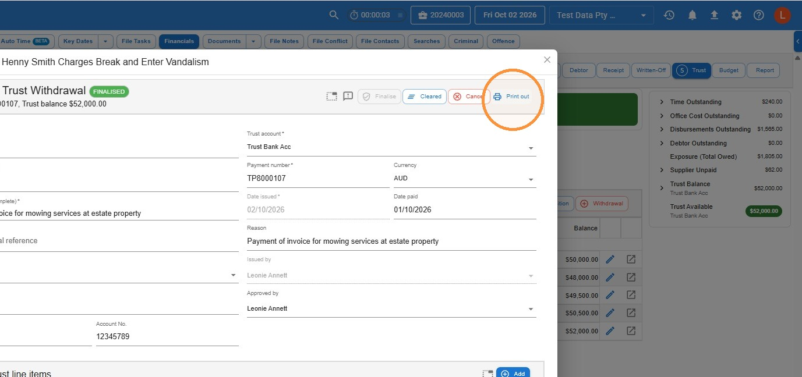Click the upload arrow icon
This screenshot has height=377, width=802.
pyautogui.click(x=714, y=15)
